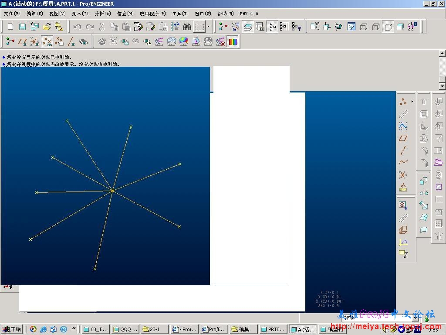Open the Analysis menu
This screenshot has height=335, width=446.
click(103, 14)
